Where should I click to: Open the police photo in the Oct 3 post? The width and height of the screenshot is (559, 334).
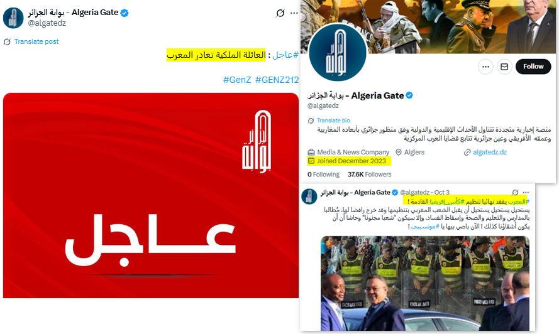pos(425,283)
